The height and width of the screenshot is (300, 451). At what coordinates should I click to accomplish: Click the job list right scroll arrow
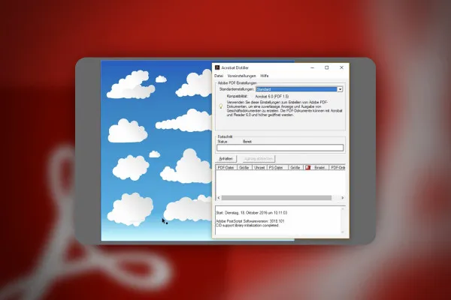pos(342,197)
